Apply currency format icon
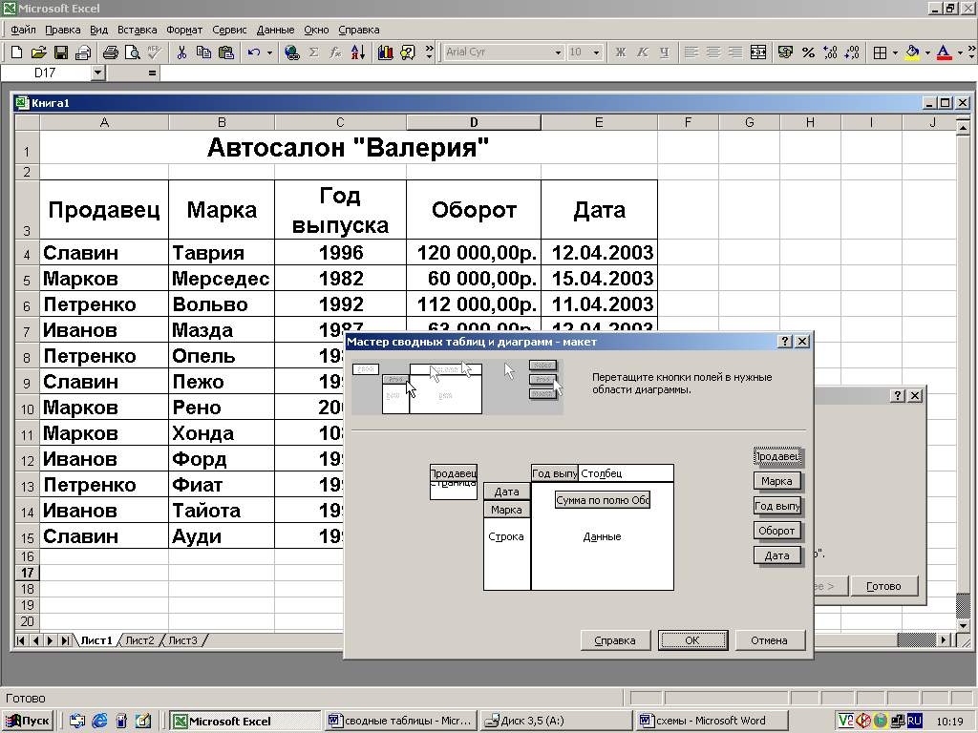978x733 pixels. click(786, 52)
